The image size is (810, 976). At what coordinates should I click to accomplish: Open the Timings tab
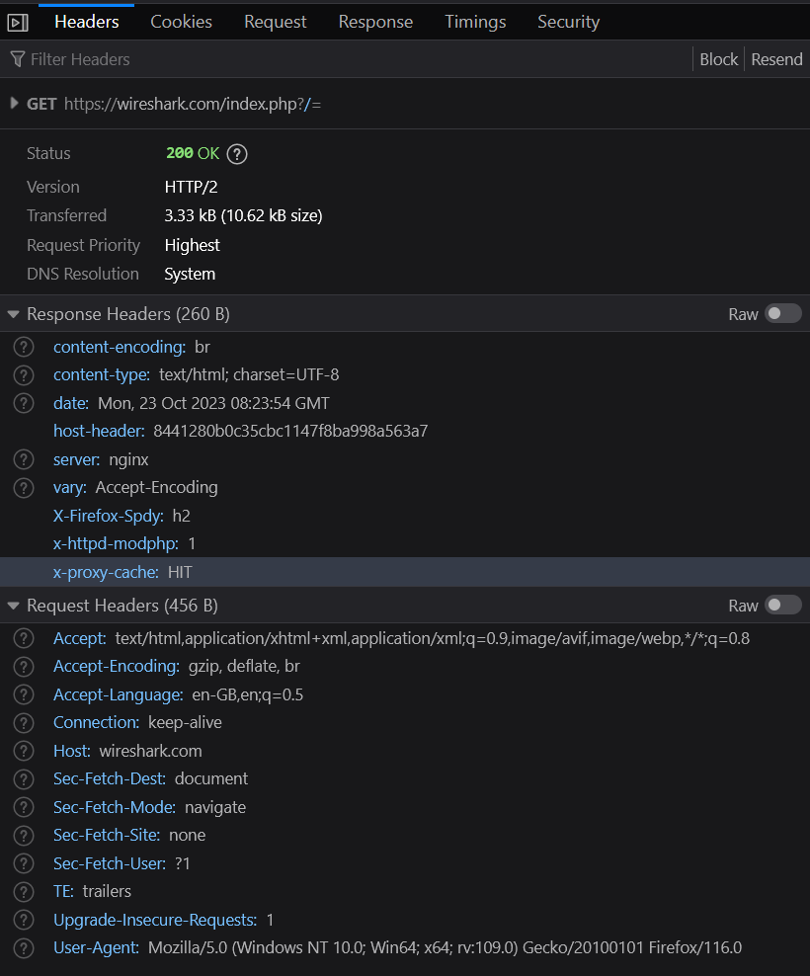[475, 22]
